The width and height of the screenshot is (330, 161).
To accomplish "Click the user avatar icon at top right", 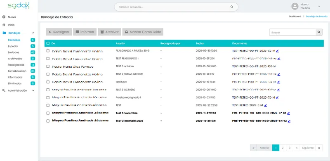I will (x=295, y=6).
